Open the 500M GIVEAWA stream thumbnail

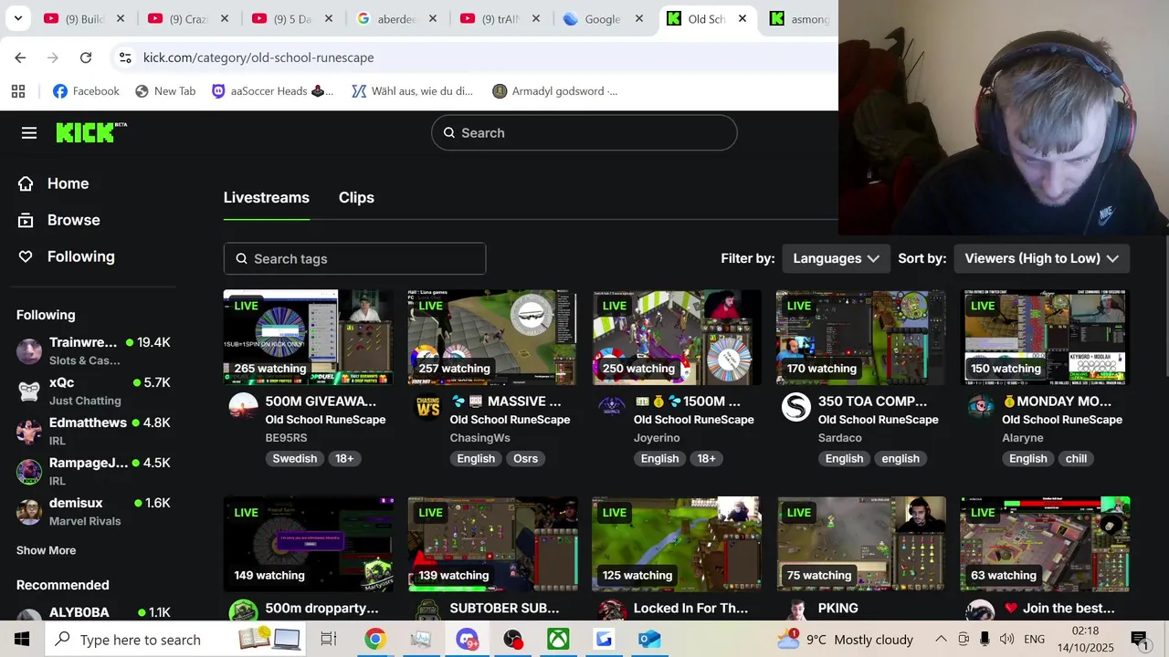(309, 338)
